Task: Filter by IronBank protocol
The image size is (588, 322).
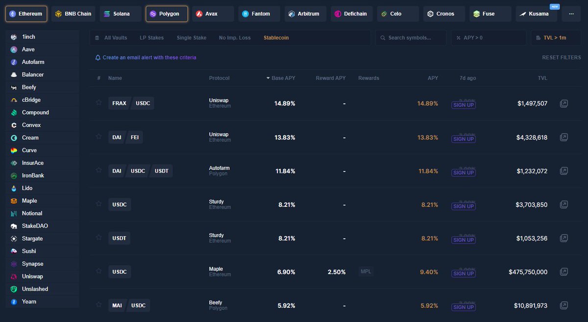Action: [42, 175]
